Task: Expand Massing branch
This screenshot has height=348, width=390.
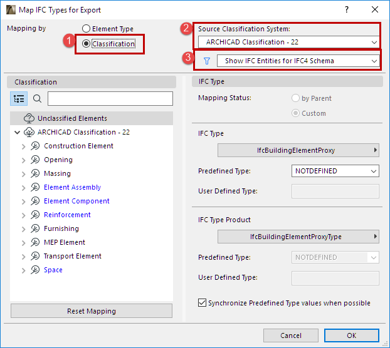Action: click(x=24, y=174)
